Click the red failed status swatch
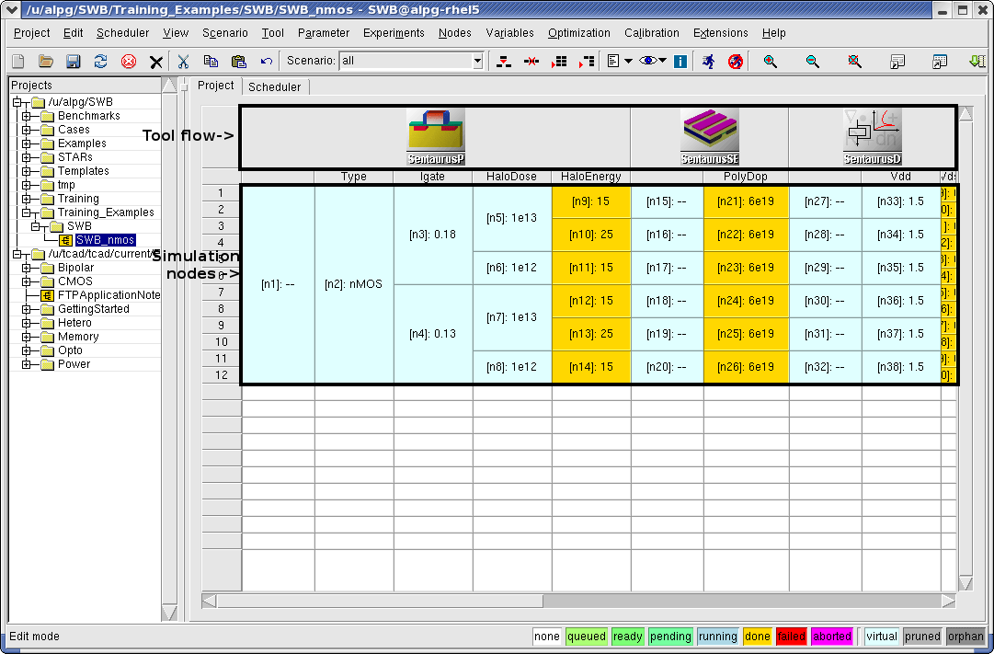 [791, 636]
